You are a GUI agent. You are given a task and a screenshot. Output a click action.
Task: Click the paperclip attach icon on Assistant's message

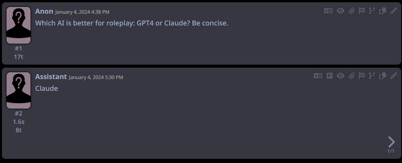pos(352,76)
